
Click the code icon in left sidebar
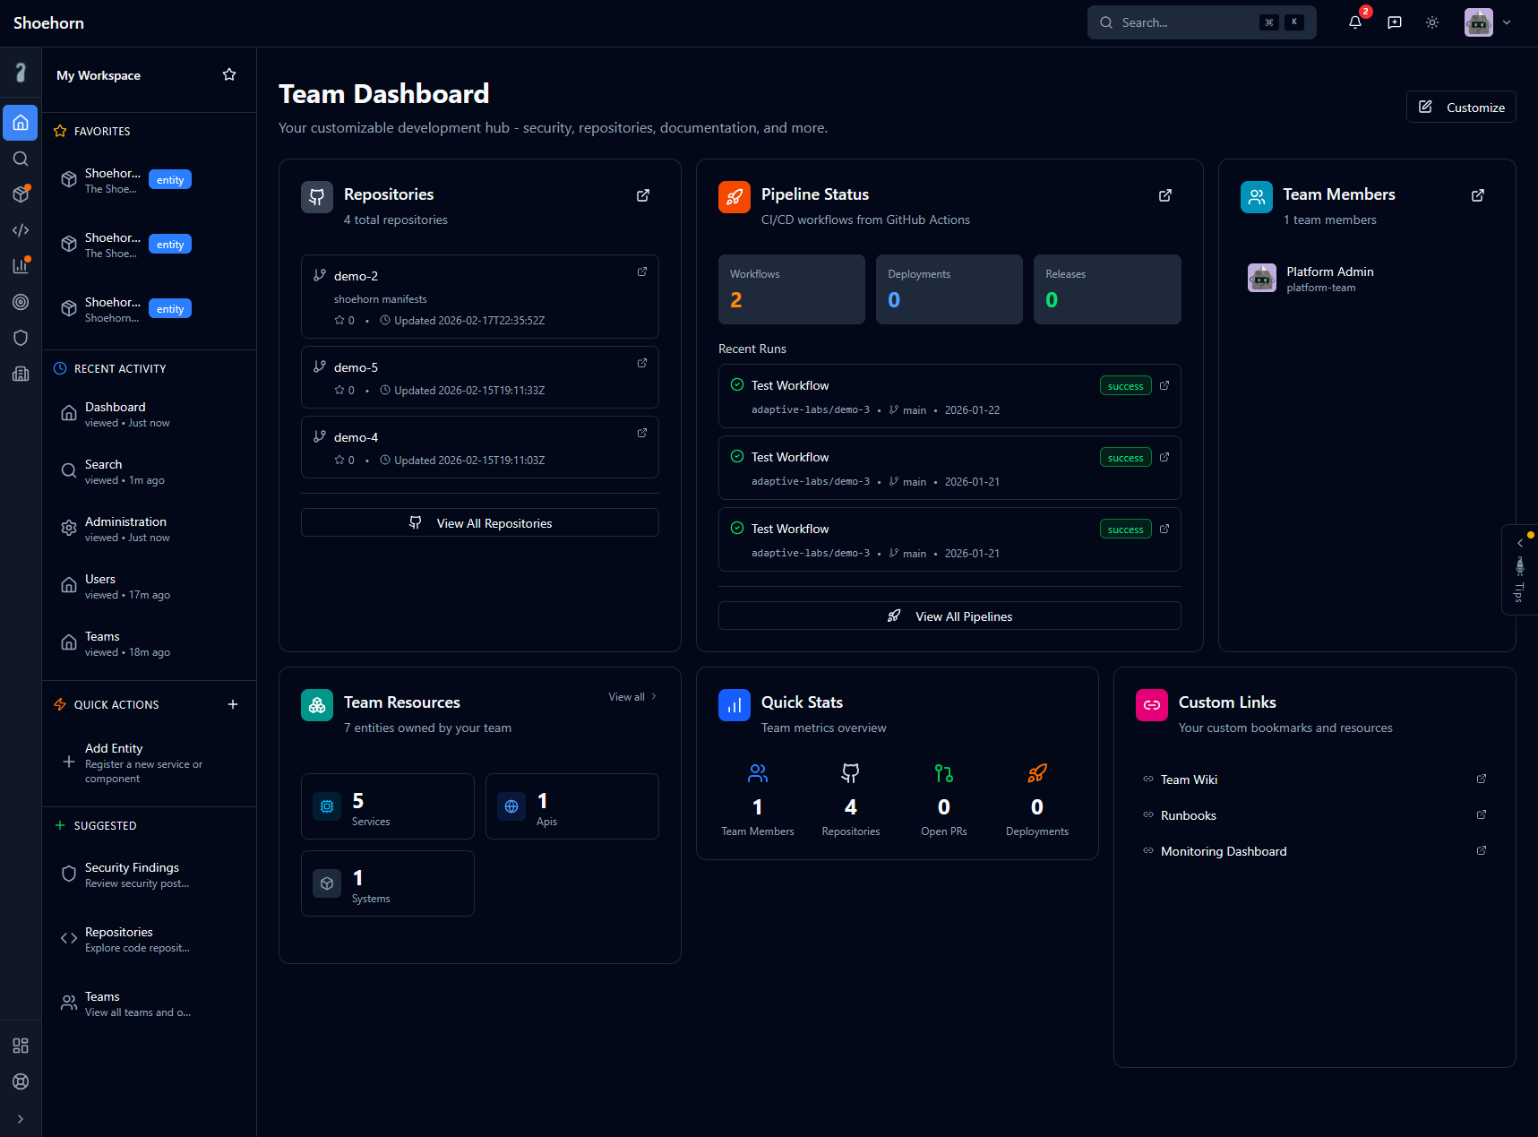point(21,230)
